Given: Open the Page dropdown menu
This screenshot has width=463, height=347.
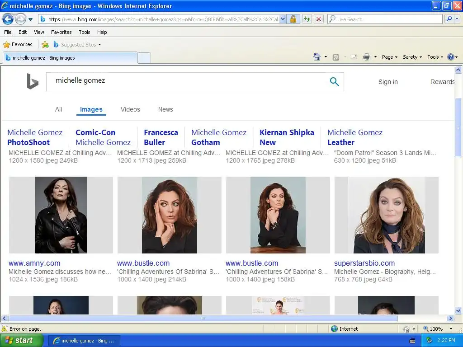Looking at the screenshot, I should [x=390, y=57].
